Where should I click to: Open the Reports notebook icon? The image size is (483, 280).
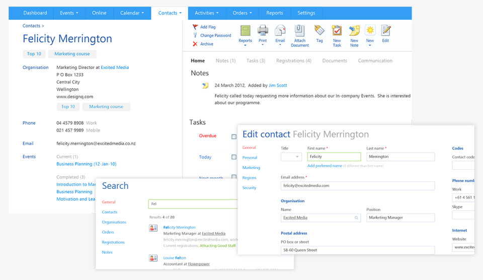[x=245, y=31]
